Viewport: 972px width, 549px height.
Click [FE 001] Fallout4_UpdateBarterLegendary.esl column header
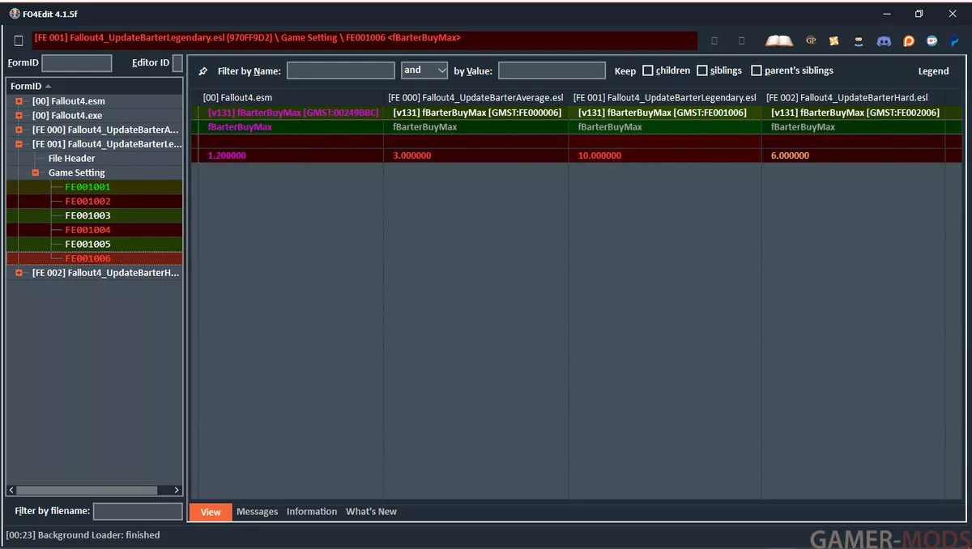[x=665, y=98]
